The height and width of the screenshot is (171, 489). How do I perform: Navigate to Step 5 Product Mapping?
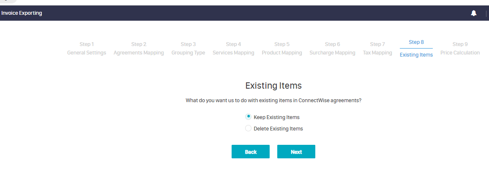click(282, 49)
